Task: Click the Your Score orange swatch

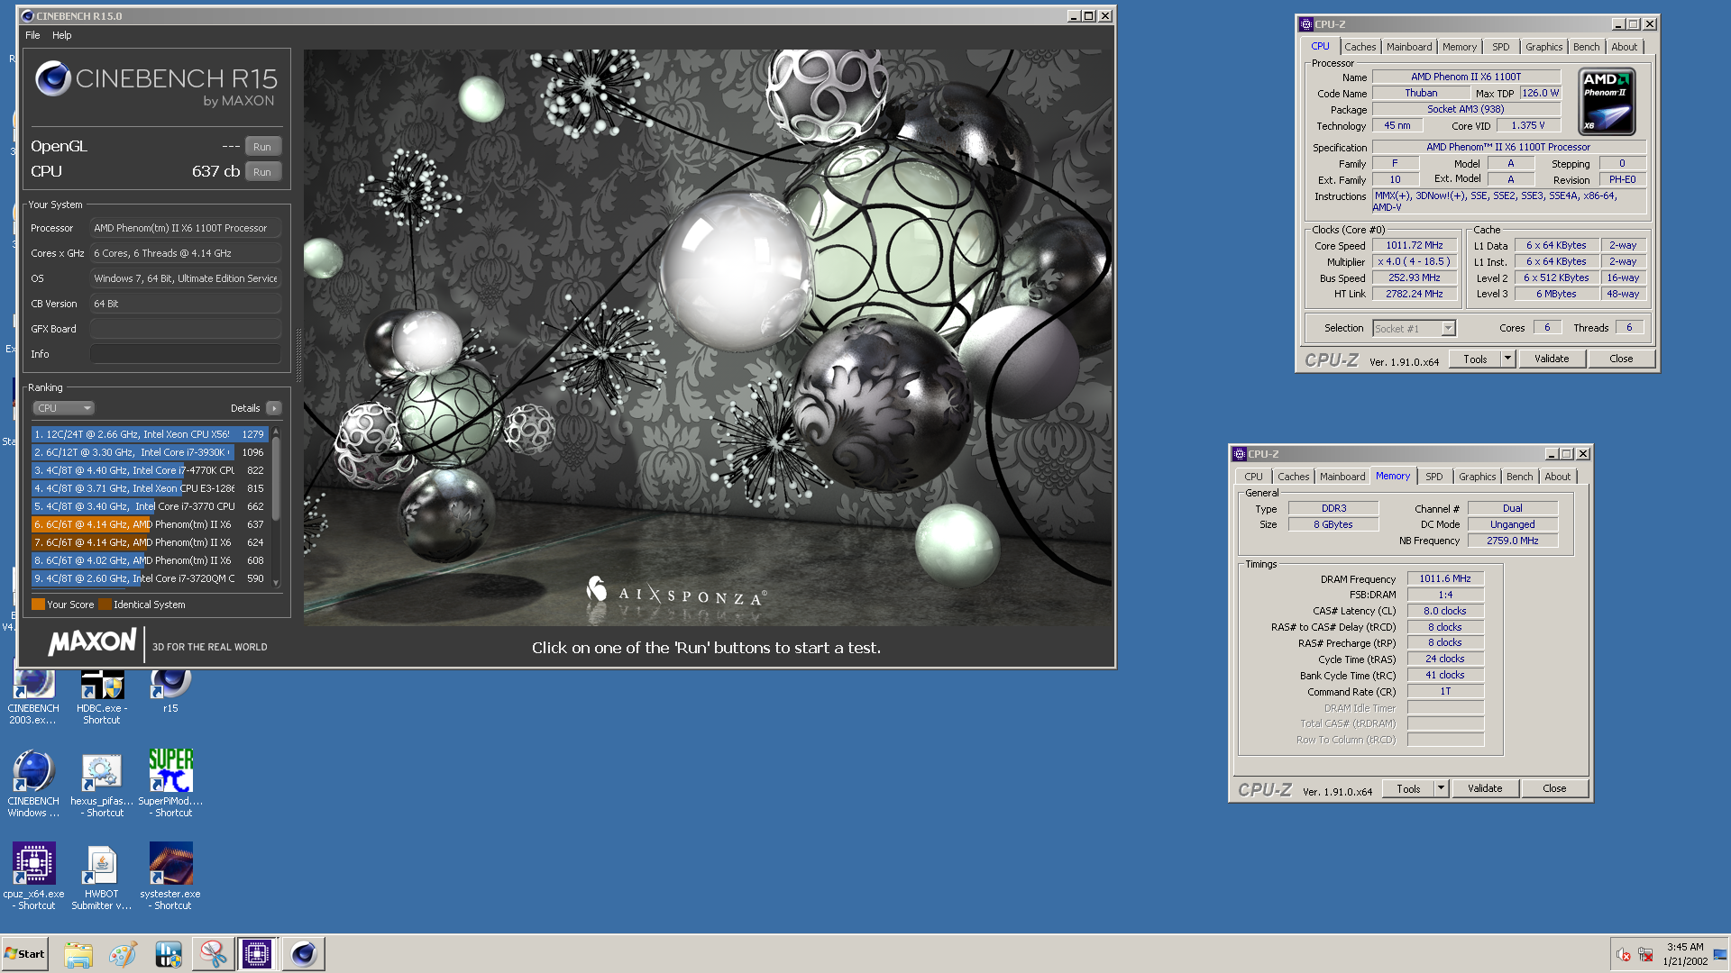Action: [x=38, y=605]
